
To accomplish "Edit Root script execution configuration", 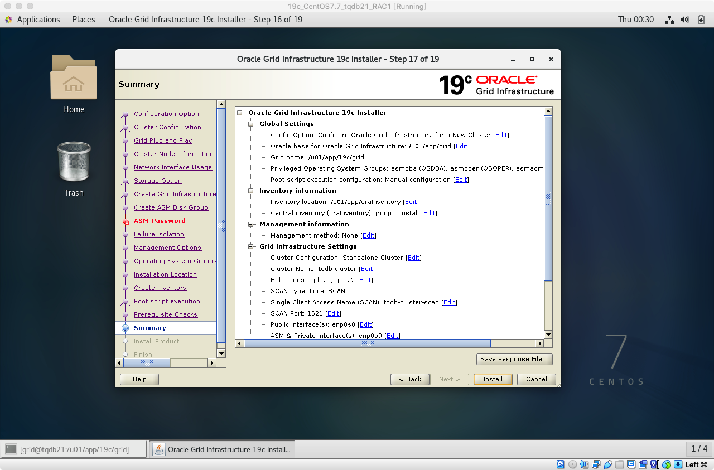I will click(x=461, y=180).
